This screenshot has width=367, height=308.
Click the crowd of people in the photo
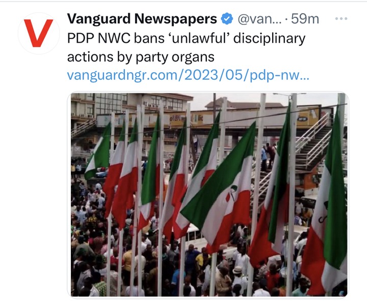tap(150, 264)
